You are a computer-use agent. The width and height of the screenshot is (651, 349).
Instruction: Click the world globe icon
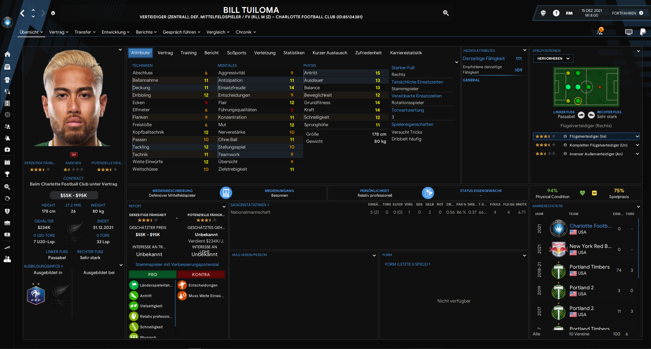(x=543, y=13)
